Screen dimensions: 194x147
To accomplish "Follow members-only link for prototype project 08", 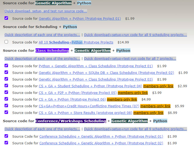I will tap(148, 113).
